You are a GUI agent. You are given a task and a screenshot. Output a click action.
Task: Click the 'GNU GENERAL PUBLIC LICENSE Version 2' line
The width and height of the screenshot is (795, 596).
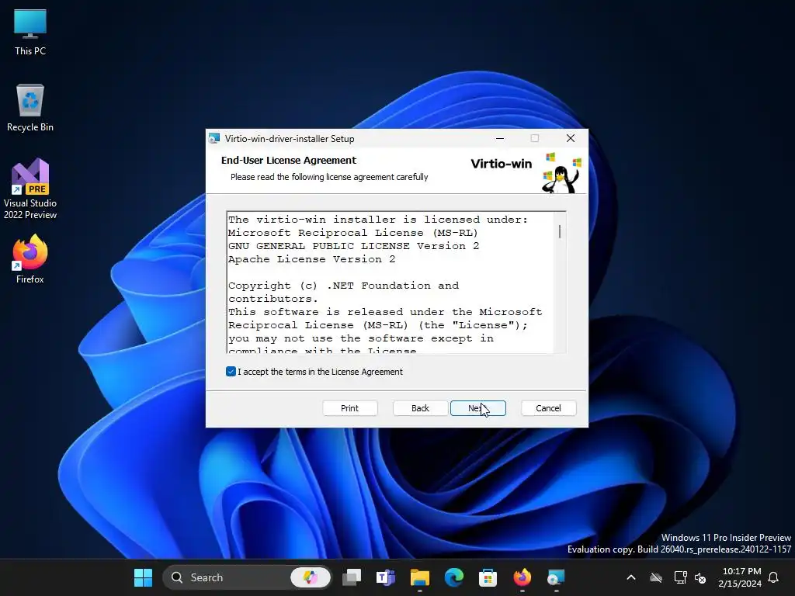tap(353, 246)
